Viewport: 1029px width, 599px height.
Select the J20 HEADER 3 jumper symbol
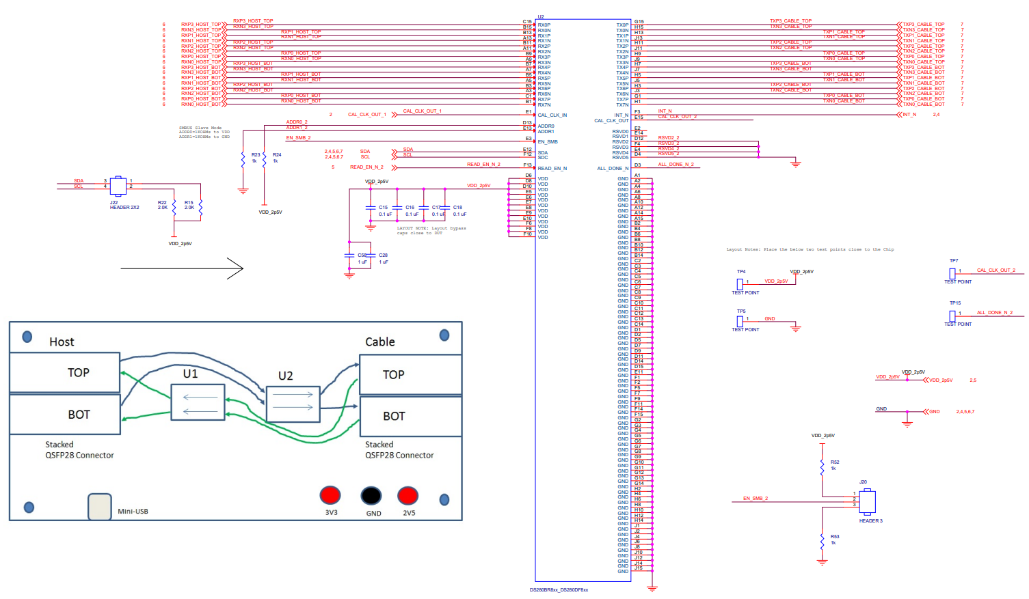[868, 502]
